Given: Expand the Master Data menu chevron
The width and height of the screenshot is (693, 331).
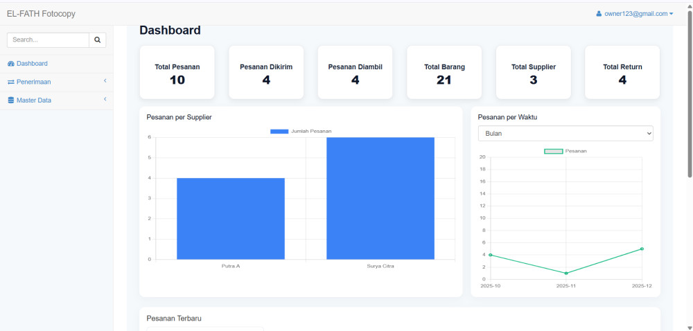Looking at the screenshot, I should [x=105, y=100].
